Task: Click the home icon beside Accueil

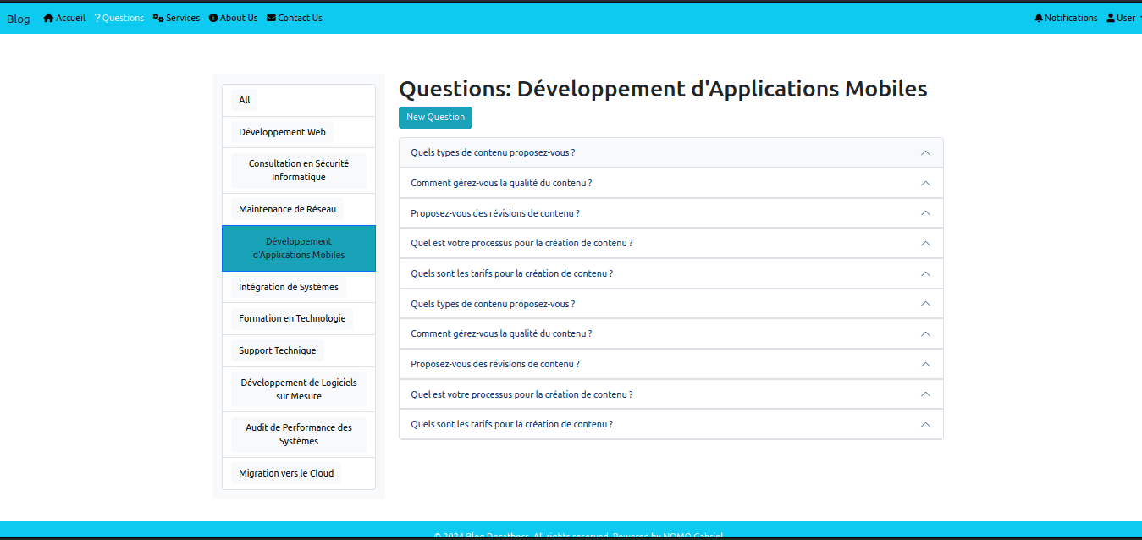Action: (x=48, y=18)
